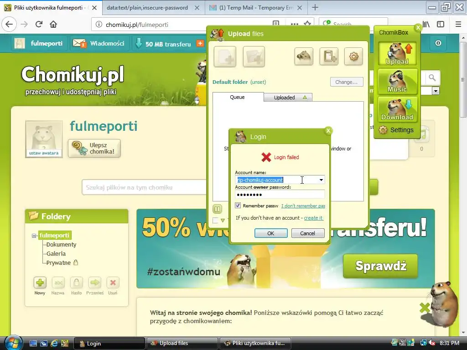Open Upload in ChomikBox panel
This screenshot has height=350, width=467.
pyautogui.click(x=397, y=54)
